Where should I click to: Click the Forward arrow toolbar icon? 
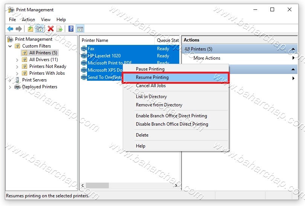pos(19,29)
